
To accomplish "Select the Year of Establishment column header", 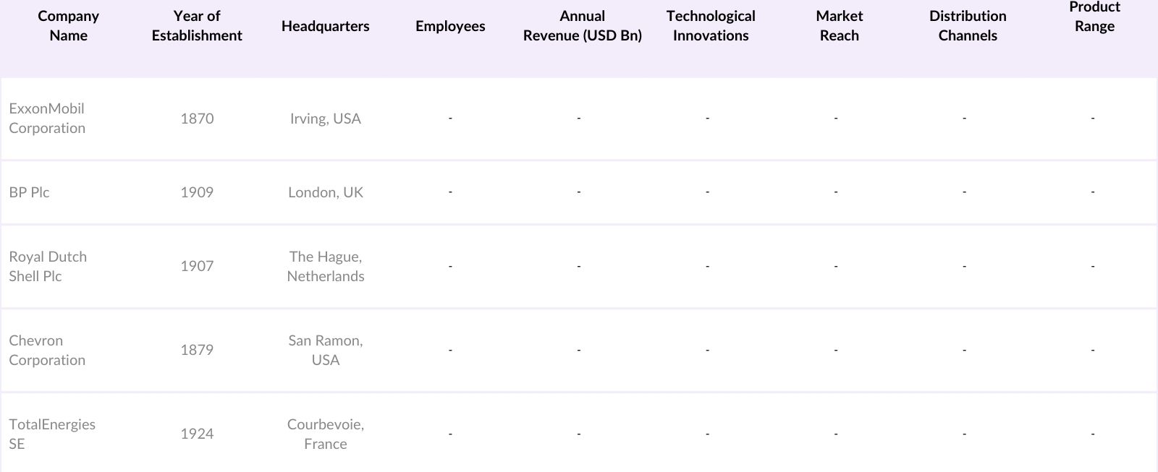I will tap(197, 26).
